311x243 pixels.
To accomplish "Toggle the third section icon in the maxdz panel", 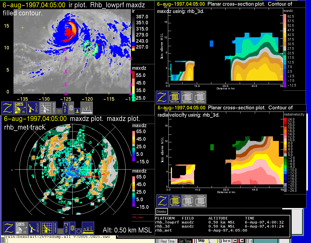I will 200,97.
